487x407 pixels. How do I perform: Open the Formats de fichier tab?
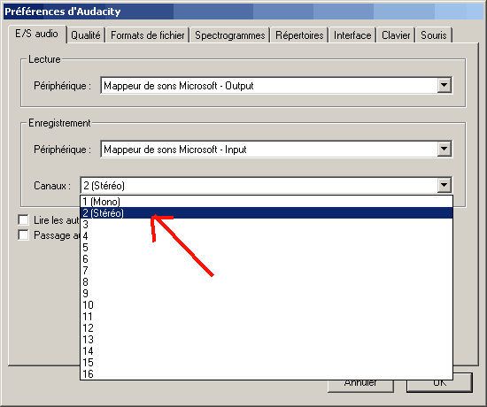click(148, 35)
